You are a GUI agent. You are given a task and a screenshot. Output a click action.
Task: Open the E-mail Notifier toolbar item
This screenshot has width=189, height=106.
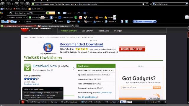[66, 17]
